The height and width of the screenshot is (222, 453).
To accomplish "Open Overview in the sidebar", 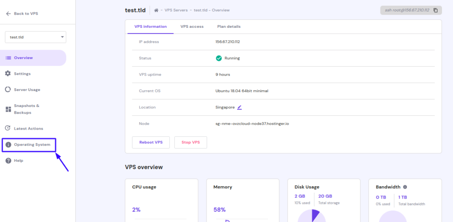I will click(x=33, y=58).
